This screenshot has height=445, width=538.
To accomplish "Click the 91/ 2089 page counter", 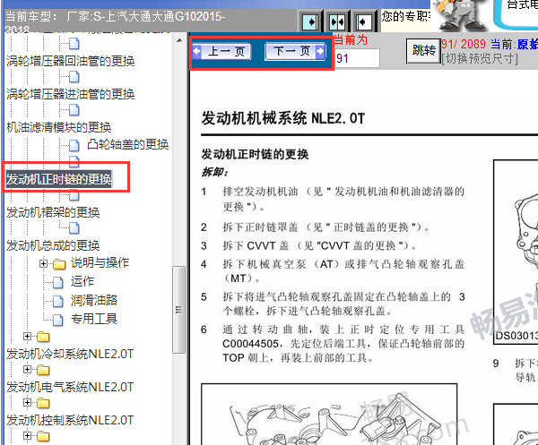I will coord(464,44).
